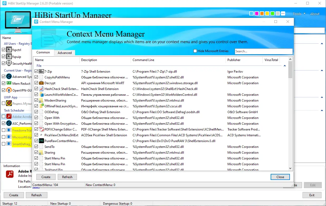Image resolution: width=326 pixels, height=206 pixels.
Task: Collapse the Current User Registry group
Action: click(322, 71)
